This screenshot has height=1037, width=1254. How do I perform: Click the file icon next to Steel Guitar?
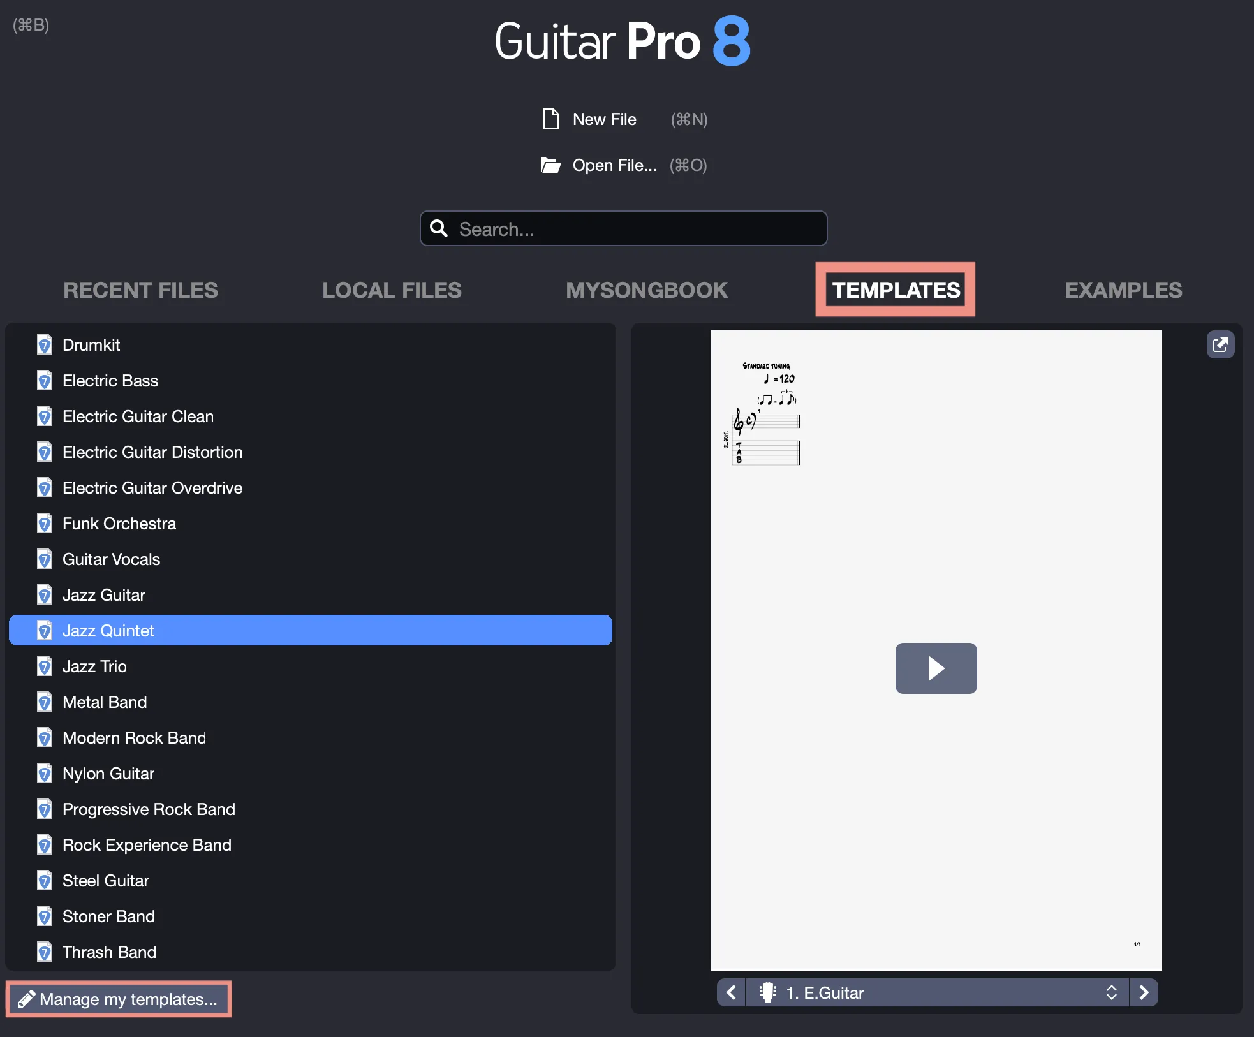coord(45,881)
